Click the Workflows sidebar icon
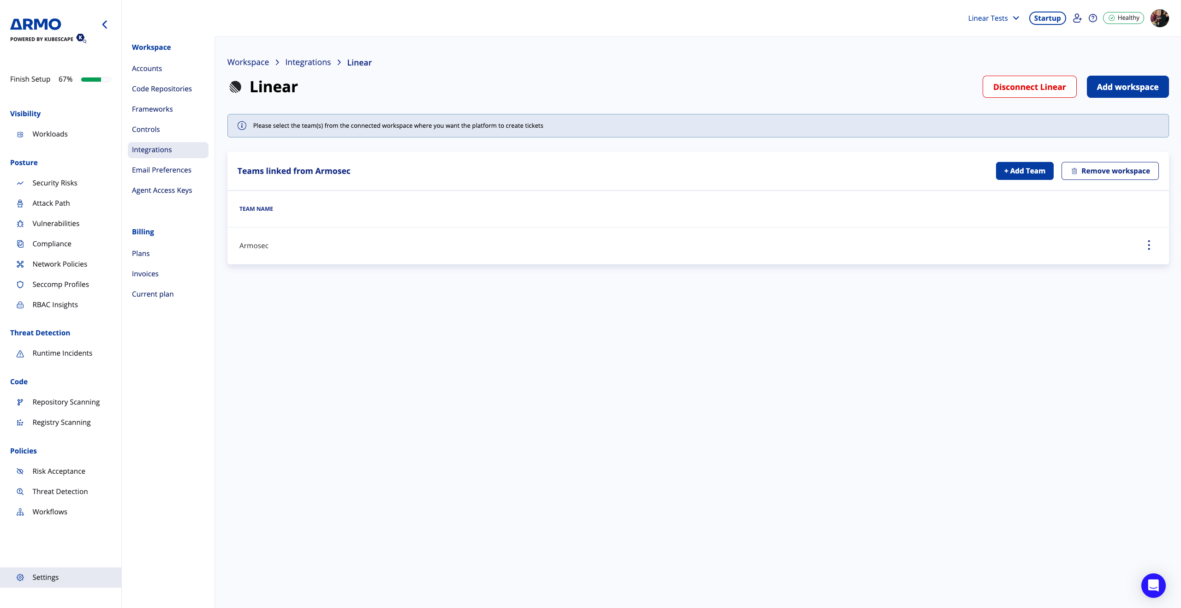 [x=20, y=512]
